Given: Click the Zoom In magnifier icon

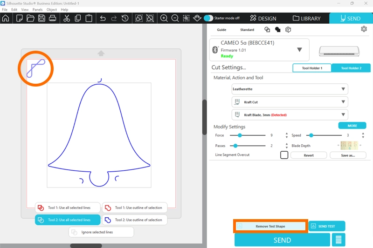Looking at the screenshot, I should [x=164, y=19].
